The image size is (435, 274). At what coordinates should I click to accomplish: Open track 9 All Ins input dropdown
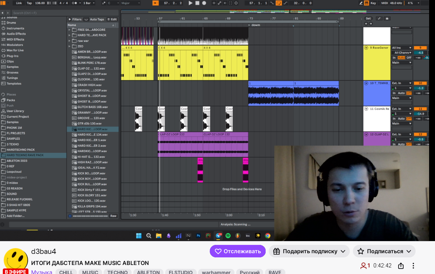pos(402,48)
